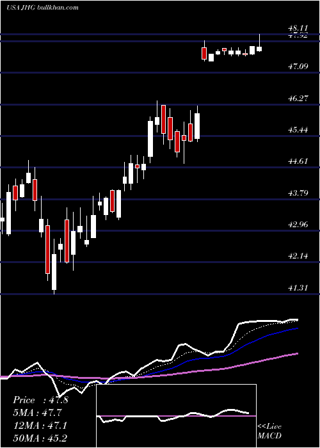This screenshot has width=320, height=448.
Task: Click the 41.31 price level label
Action: [x=298, y=288]
